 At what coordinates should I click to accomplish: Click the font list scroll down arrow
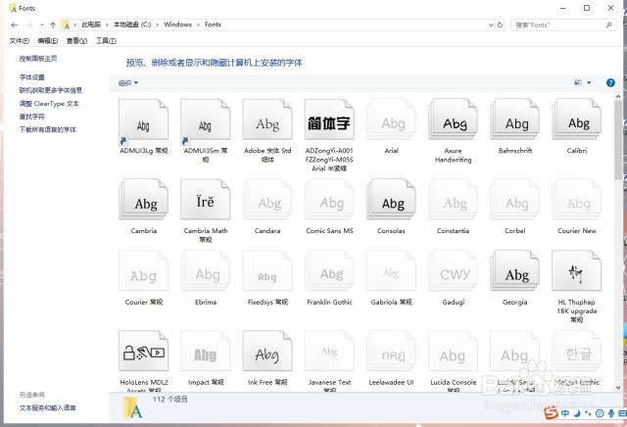coord(618,388)
